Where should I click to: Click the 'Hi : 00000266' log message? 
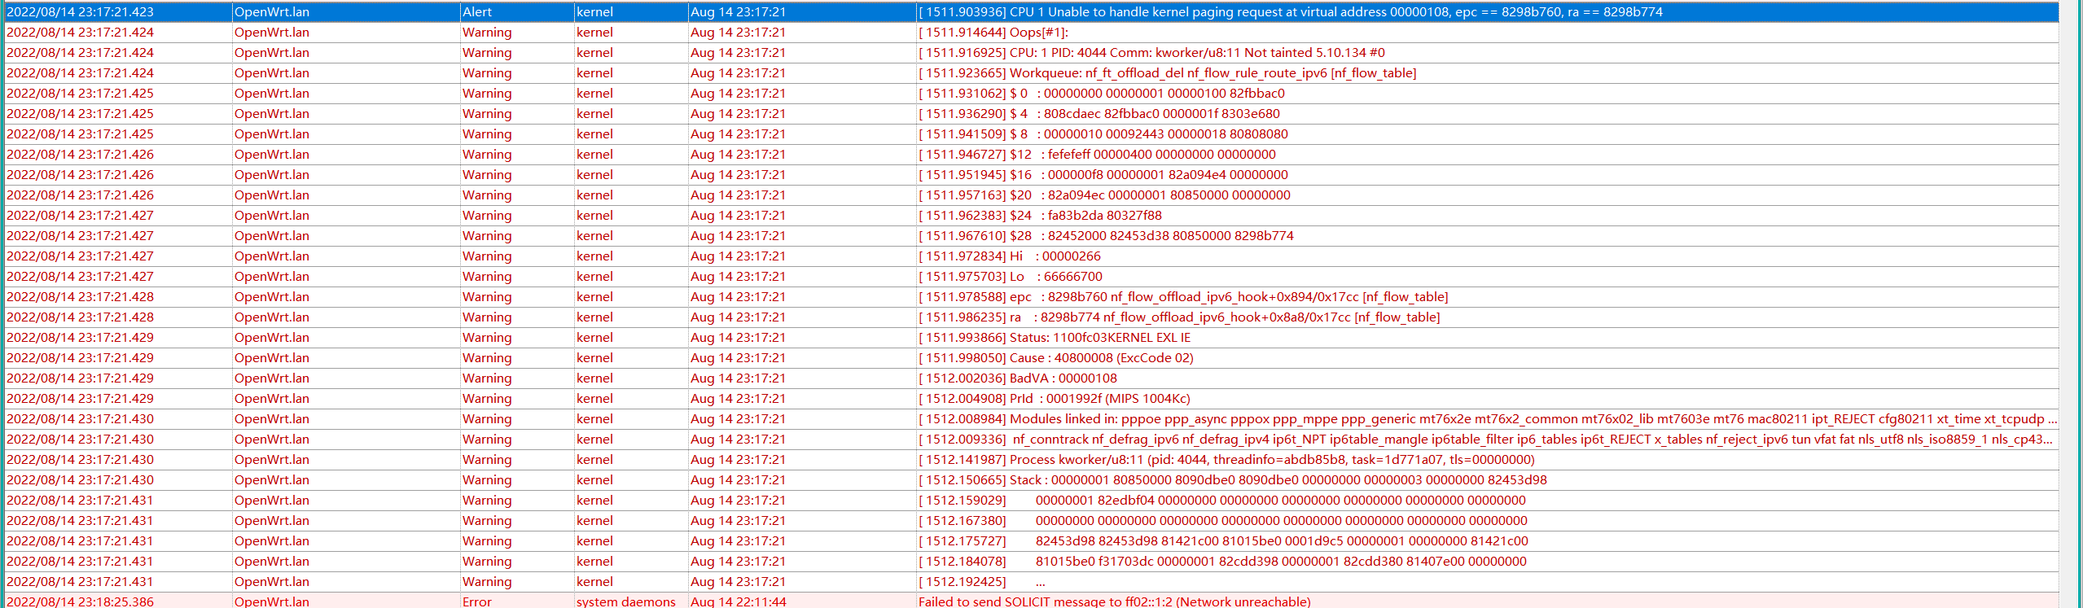[1010, 256]
